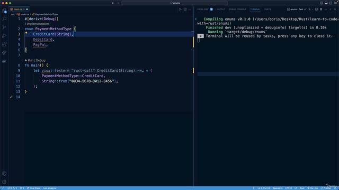The width and height of the screenshot is (339, 190).
Task: Click the Run file play icon in editor toolbar
Action: [180, 9]
